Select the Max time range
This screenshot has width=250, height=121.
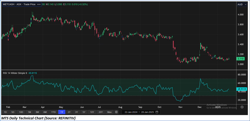tap(109, 112)
